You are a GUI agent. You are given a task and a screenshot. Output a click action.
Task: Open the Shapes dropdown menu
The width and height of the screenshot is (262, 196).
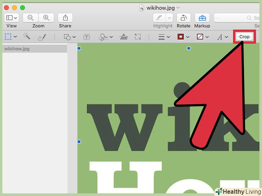(69, 37)
